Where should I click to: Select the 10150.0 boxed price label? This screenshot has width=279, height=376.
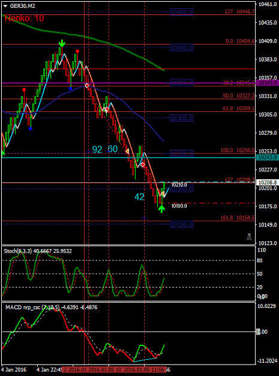click(x=182, y=224)
